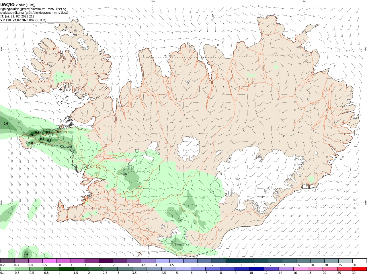Pick the light lavender 4 swatch in upper legend
Image resolution: width=367 pixels, height=275 pixels.
[162, 261]
